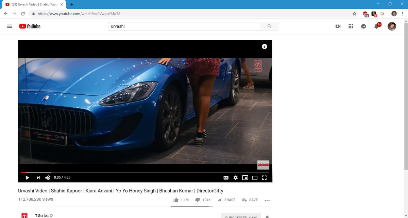Focus the YouTube search box
This screenshot has height=218, width=408.
tap(184, 26)
